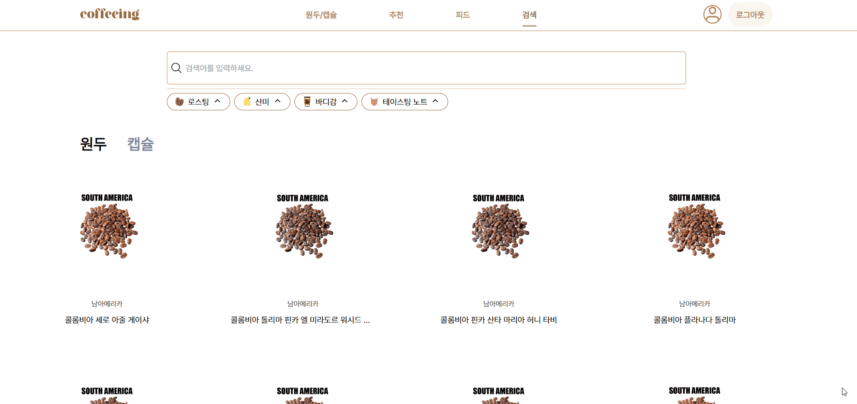Click 콜롬비아 핀카 산타 마리아 허니 타비 title
The height and width of the screenshot is (404, 857).
point(499,320)
